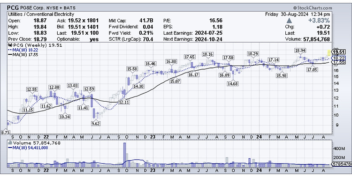The image size is (352, 177).
Task: Click the 18.94 high price label
Action: coord(300,51)
